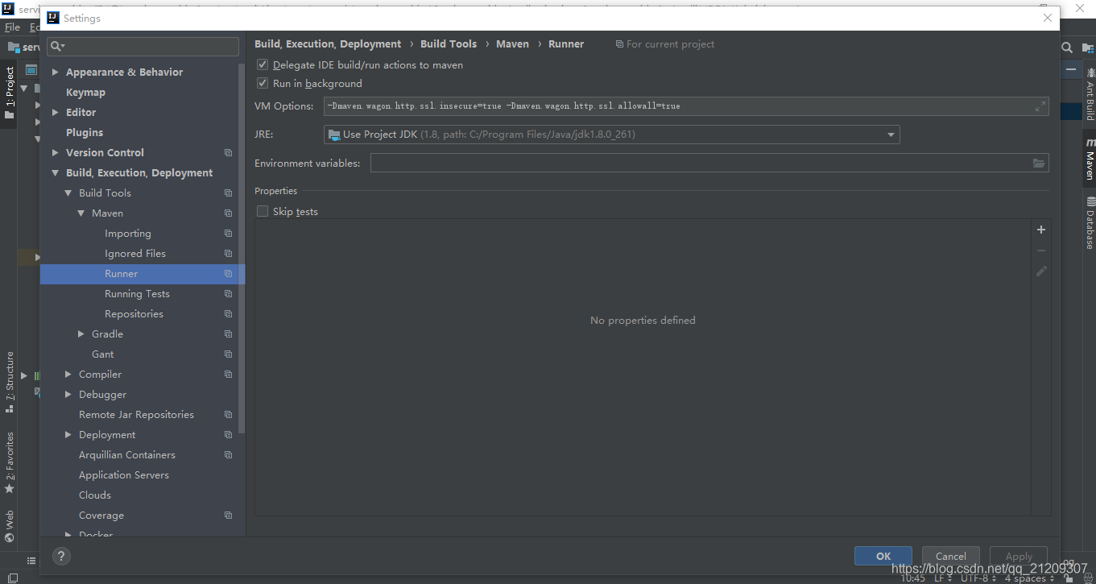This screenshot has width=1096, height=584.
Task: Remove selected property using minus icon
Action: click(x=1040, y=251)
